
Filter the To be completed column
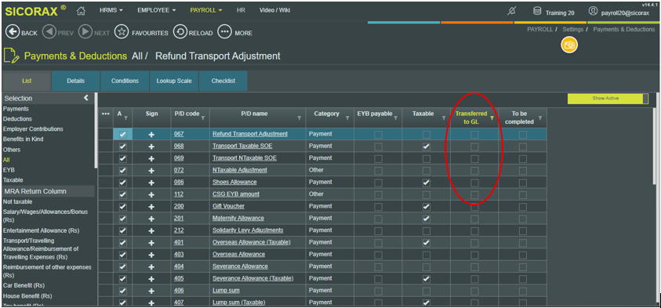pos(540,118)
